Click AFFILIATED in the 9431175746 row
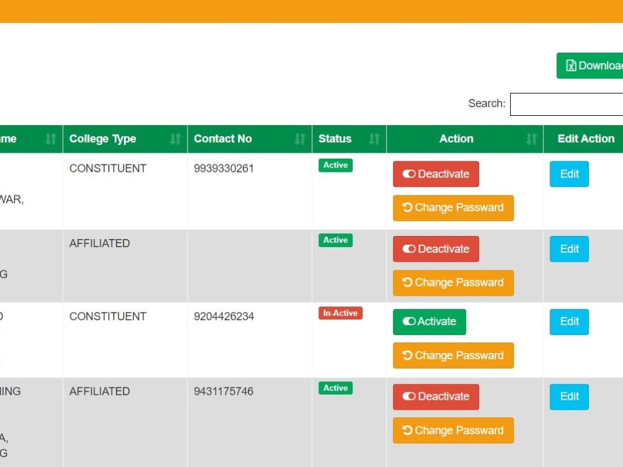The image size is (623, 467). (99, 392)
